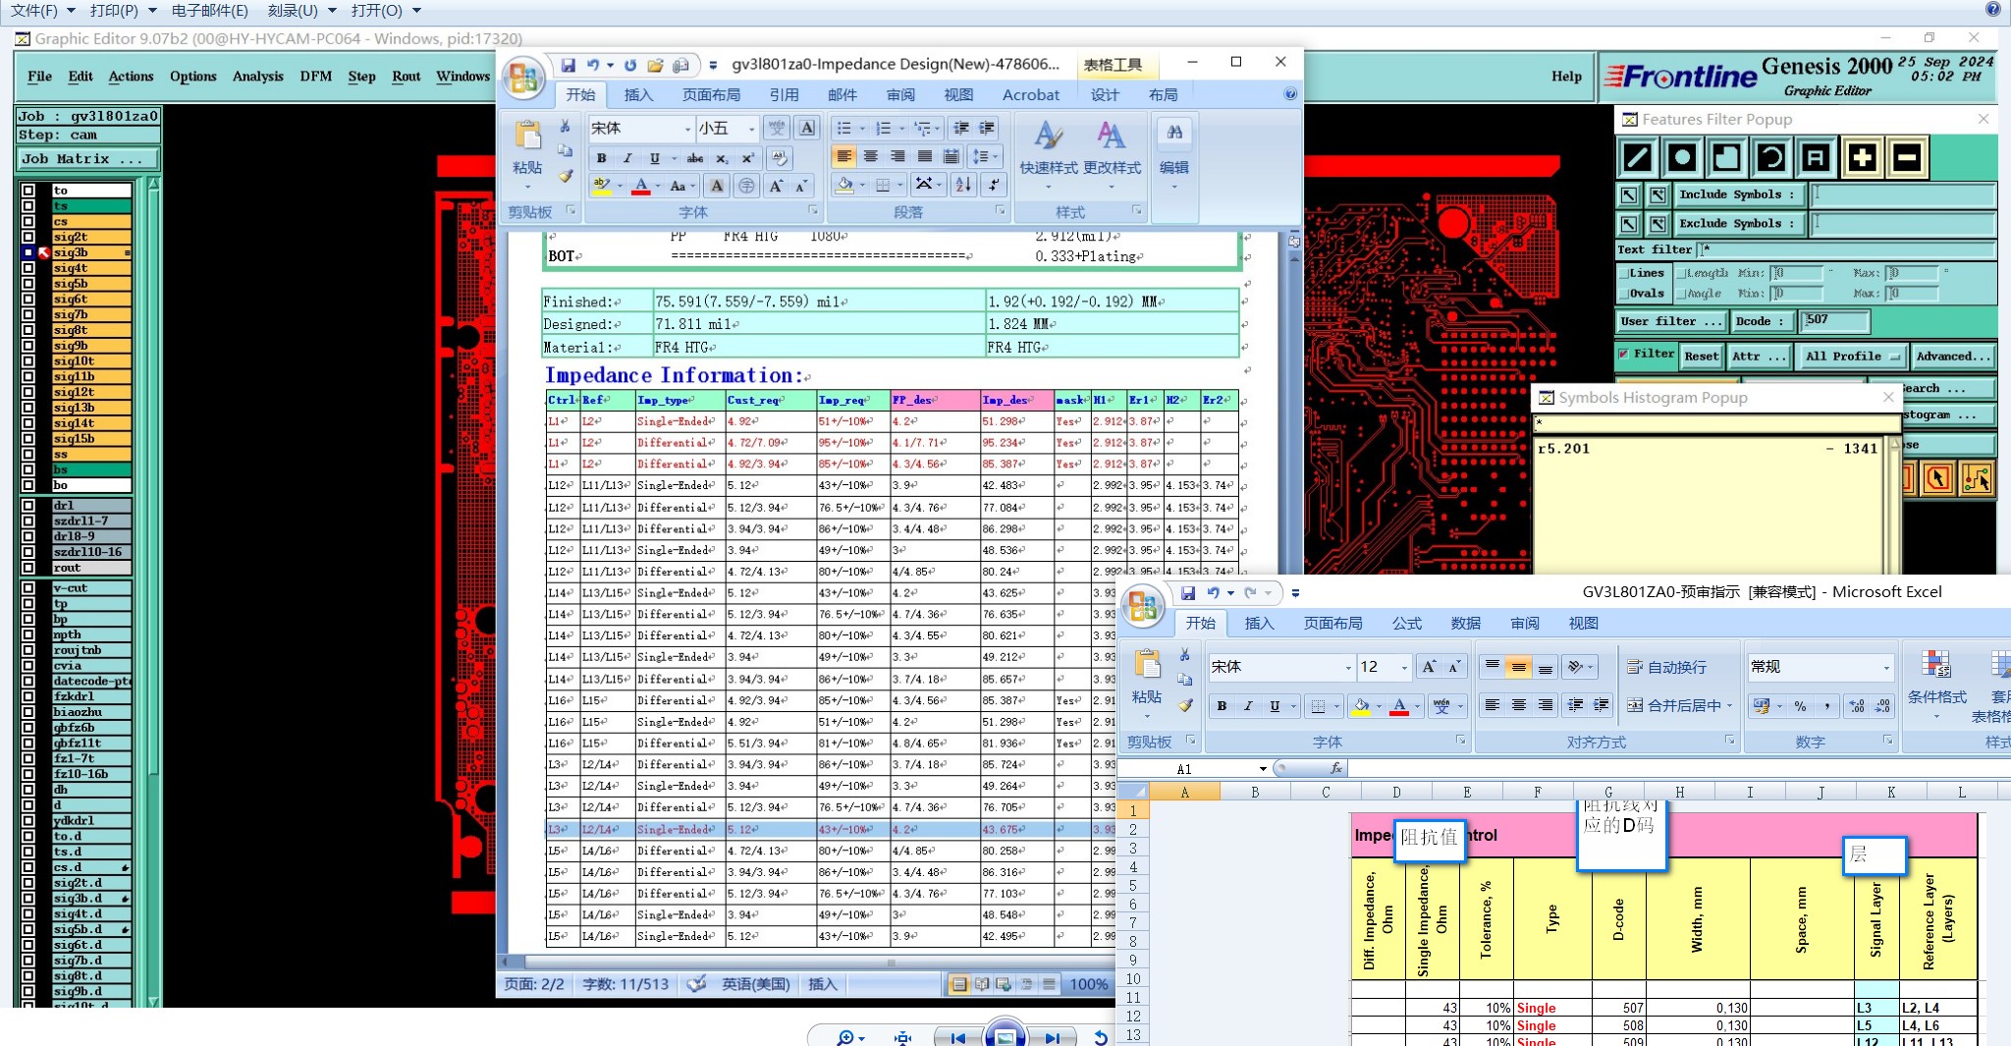Viewport: 2011px width, 1046px height.
Task: Select the arc filter icon in Features Filter
Action: (x=1771, y=157)
